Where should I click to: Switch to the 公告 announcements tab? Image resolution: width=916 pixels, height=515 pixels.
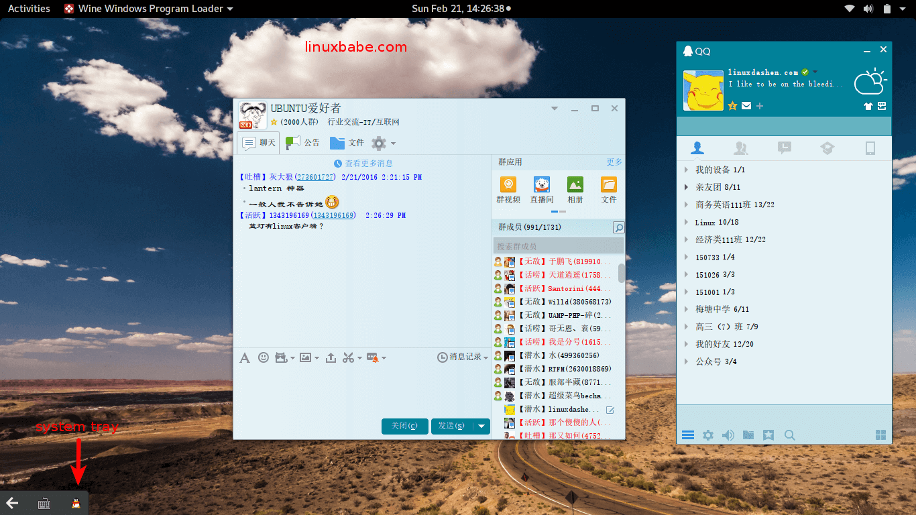303,142
